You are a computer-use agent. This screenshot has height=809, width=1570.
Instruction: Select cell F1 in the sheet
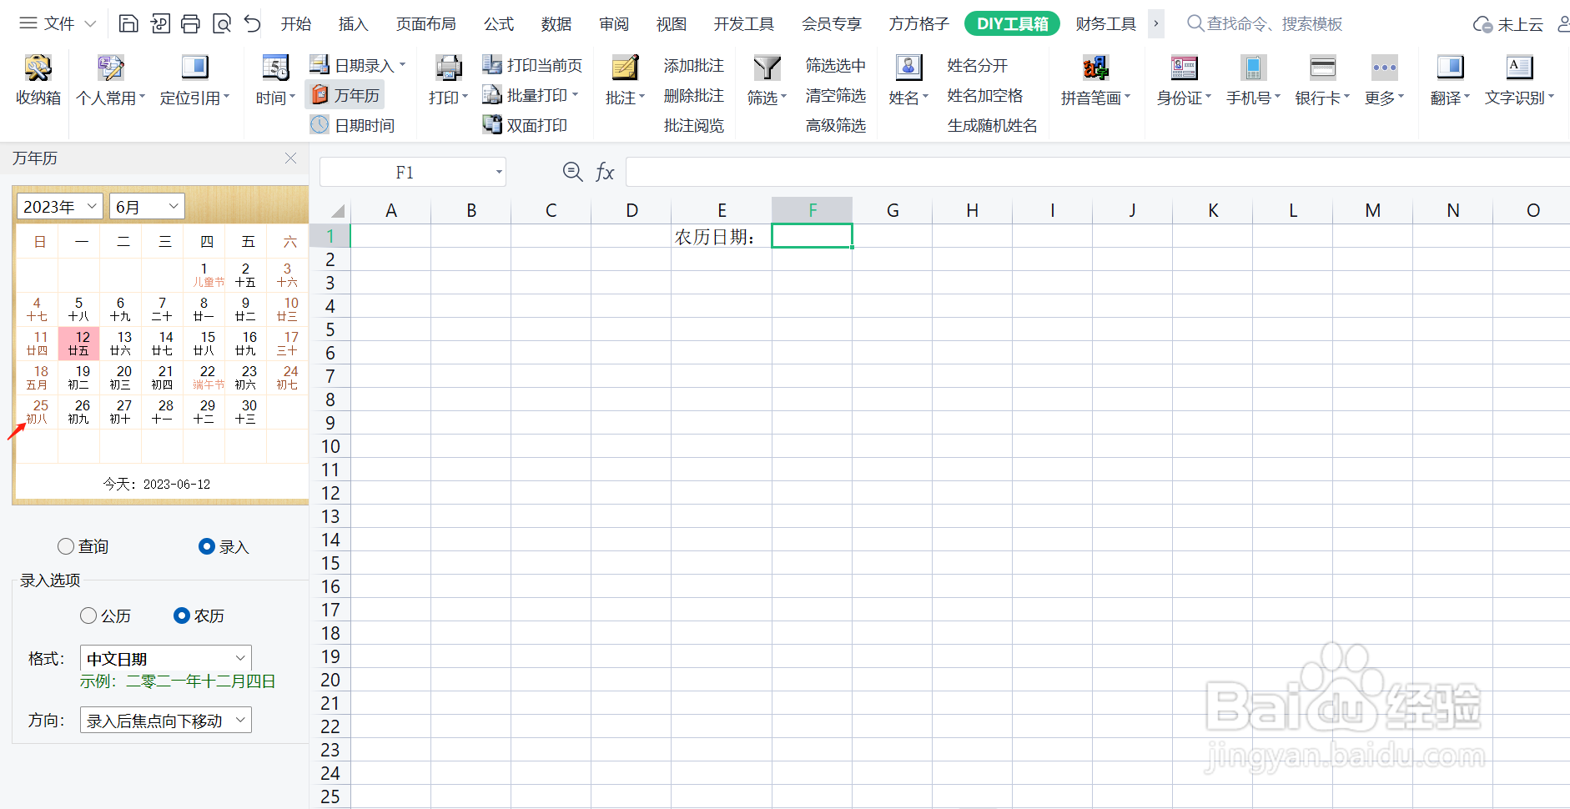point(812,236)
